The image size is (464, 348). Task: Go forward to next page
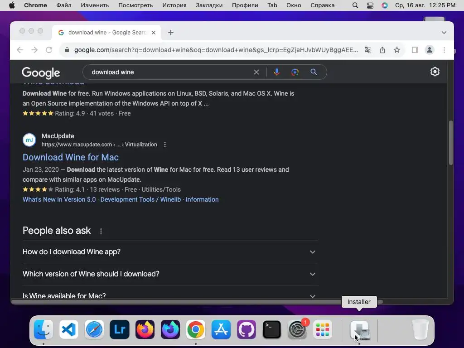click(34, 50)
